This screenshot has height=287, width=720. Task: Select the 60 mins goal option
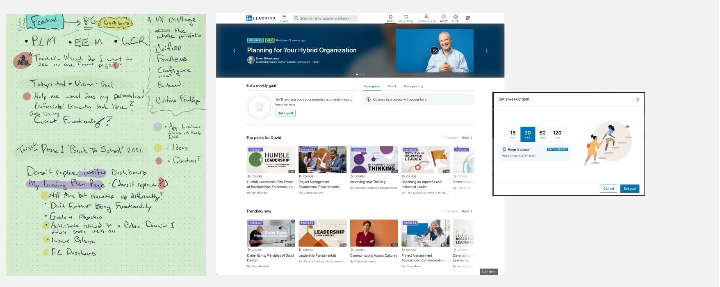point(542,134)
